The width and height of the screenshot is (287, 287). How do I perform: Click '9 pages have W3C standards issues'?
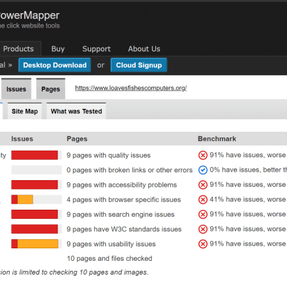click(x=124, y=229)
